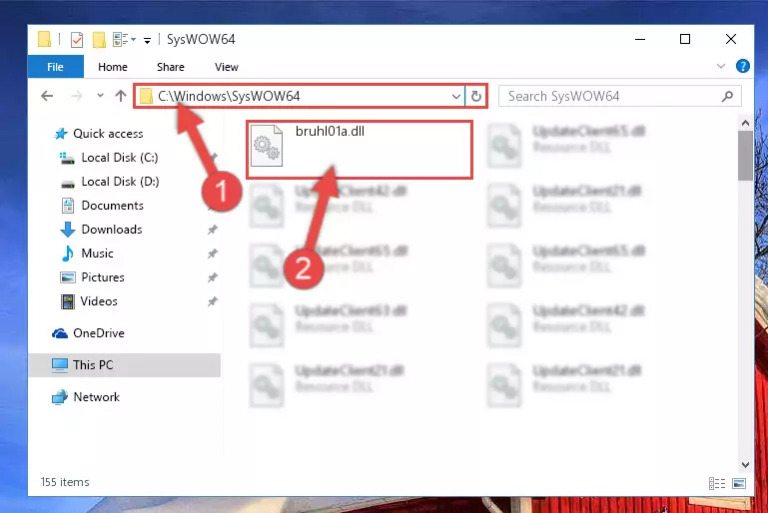Click the pin icon beside Videos

click(212, 301)
